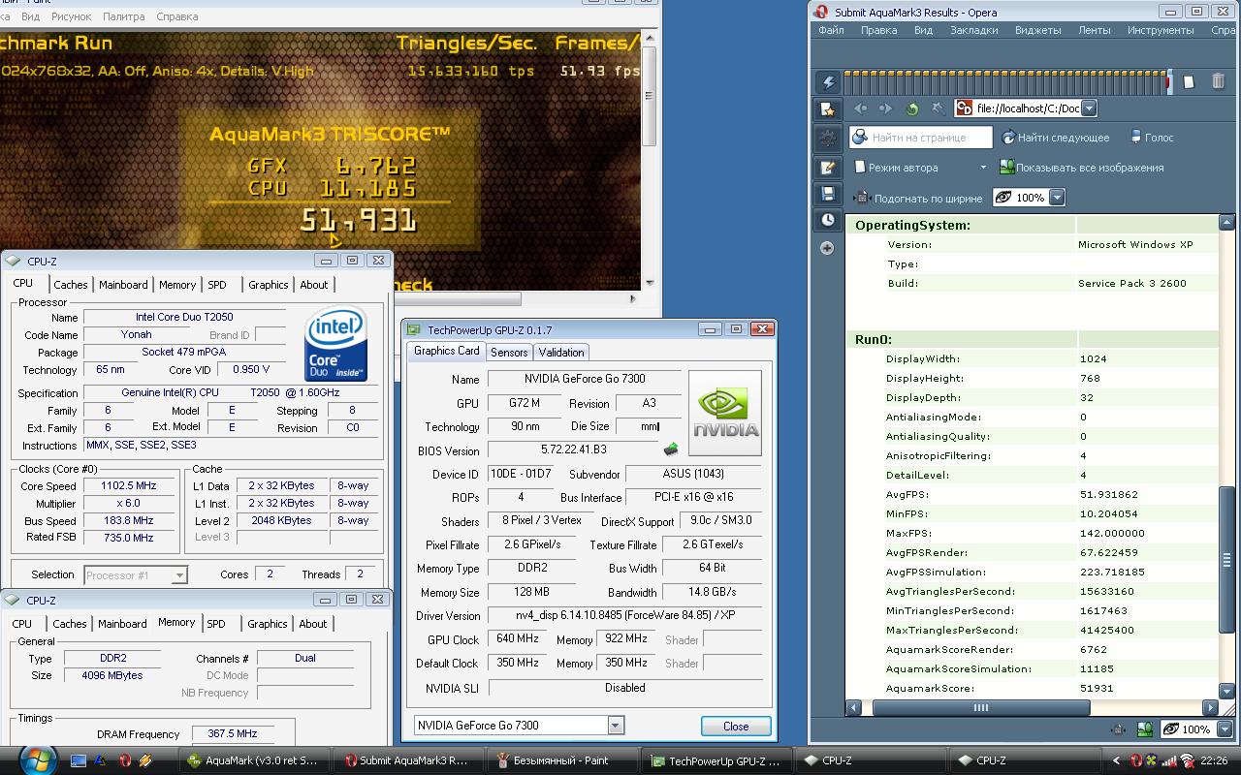The image size is (1241, 775).
Task: Click the AquaMark taskbar button
Action: (x=254, y=760)
